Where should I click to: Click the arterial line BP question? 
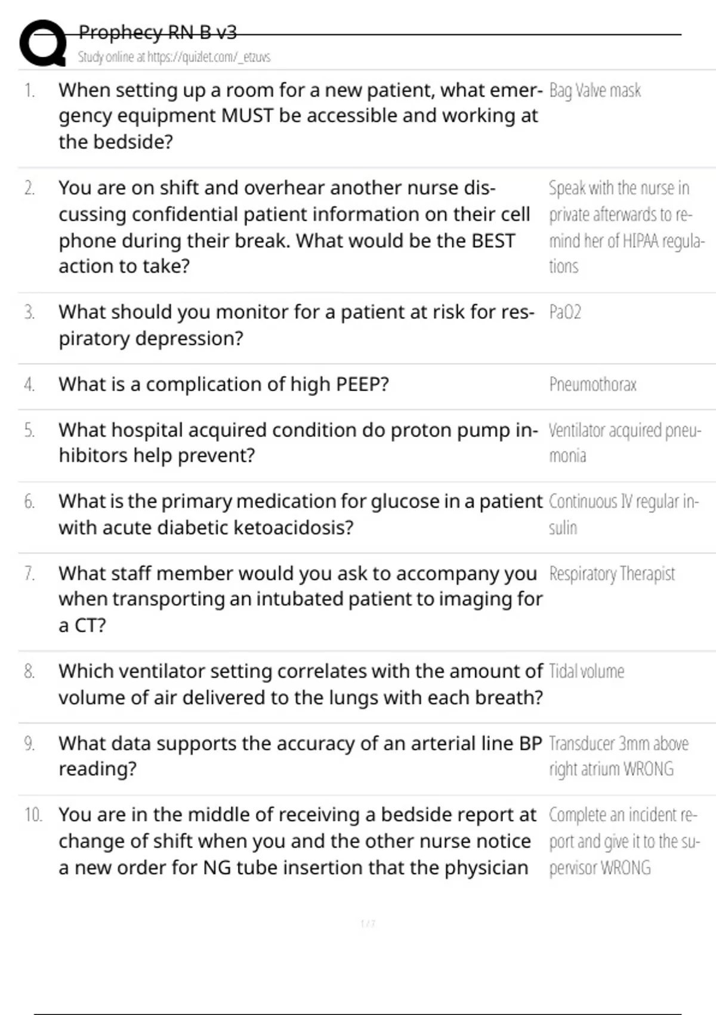(x=300, y=756)
